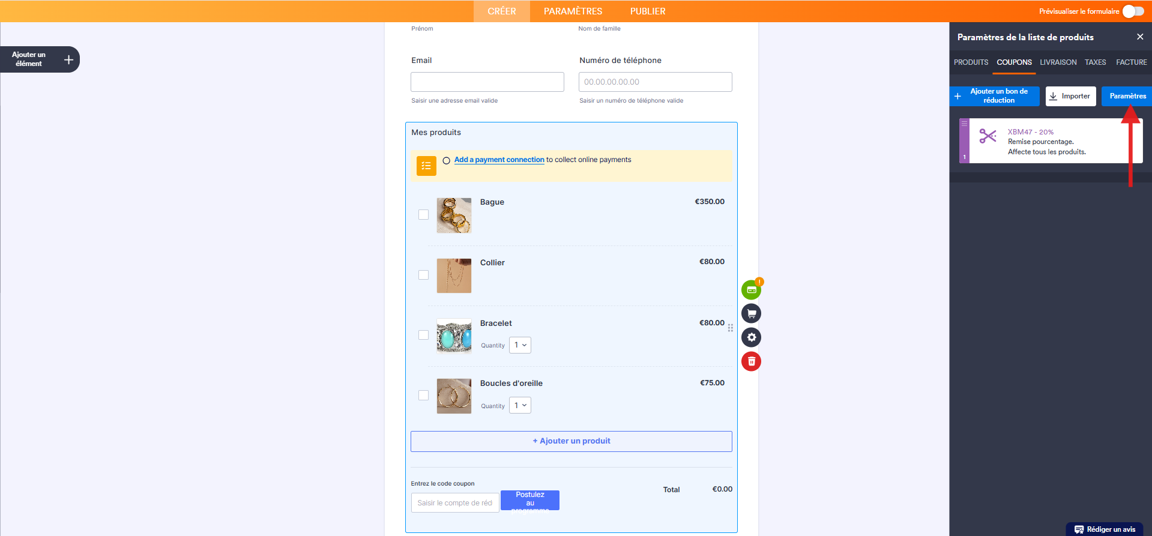This screenshot has height=536, width=1152.
Task: Close the product list settings panel
Action: pos(1139,37)
